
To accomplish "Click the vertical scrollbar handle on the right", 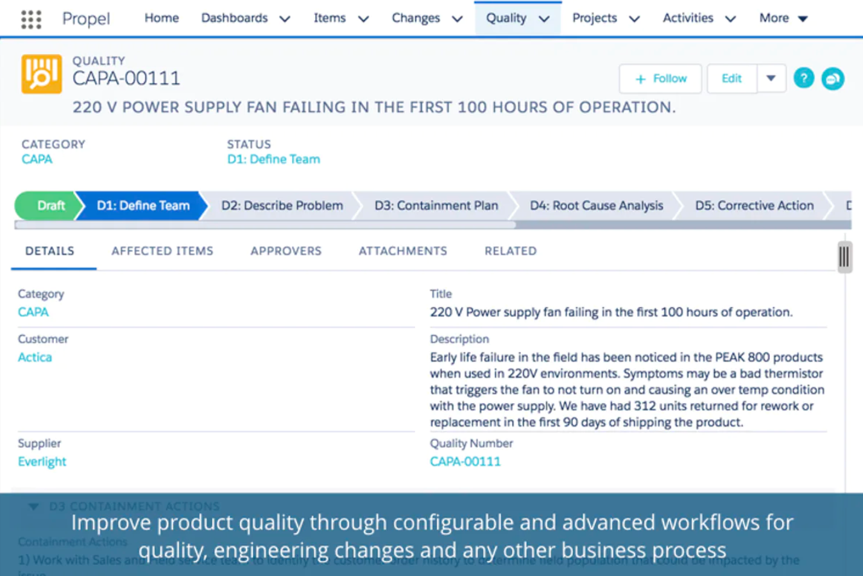I will pos(844,257).
